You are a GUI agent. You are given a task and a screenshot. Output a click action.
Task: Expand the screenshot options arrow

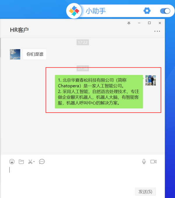tap(34, 161)
